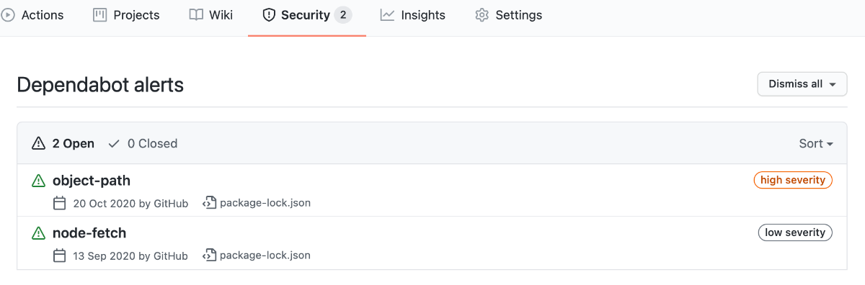Click the Actions play icon
865x285 pixels.
coord(8,14)
